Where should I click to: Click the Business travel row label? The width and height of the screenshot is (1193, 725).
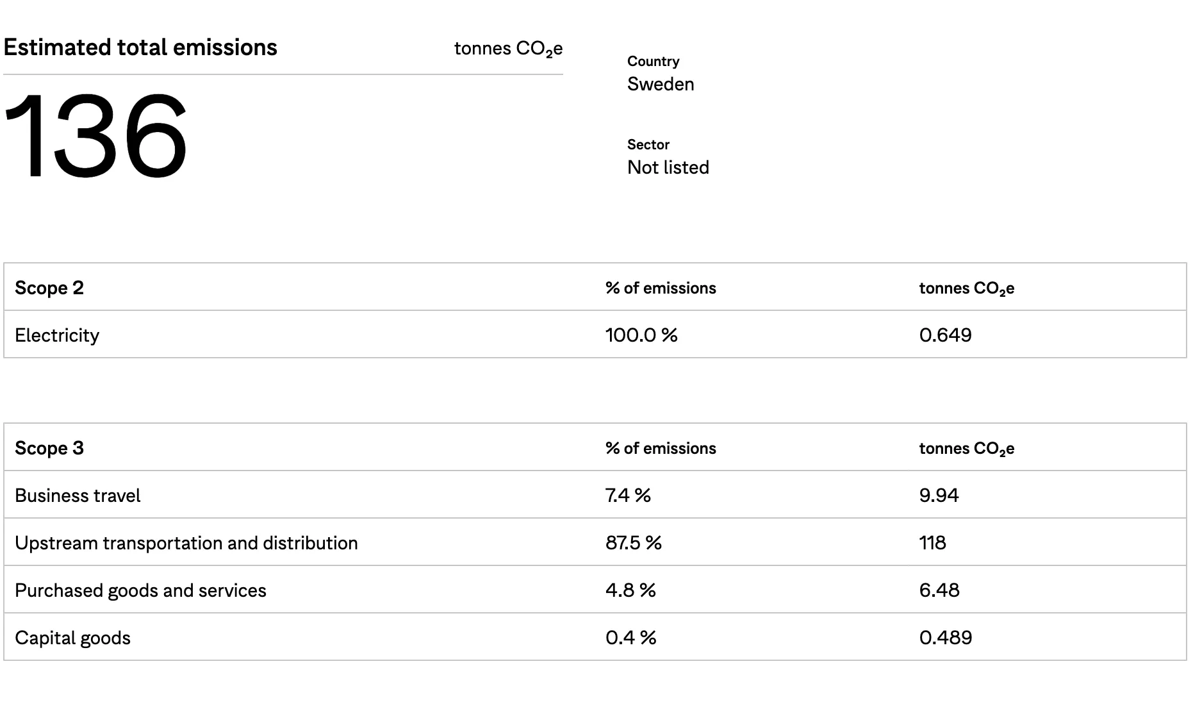78,496
